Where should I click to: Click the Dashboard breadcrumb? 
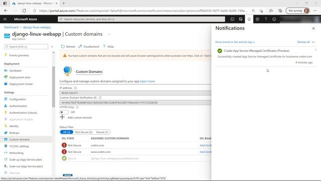(x=11, y=27)
